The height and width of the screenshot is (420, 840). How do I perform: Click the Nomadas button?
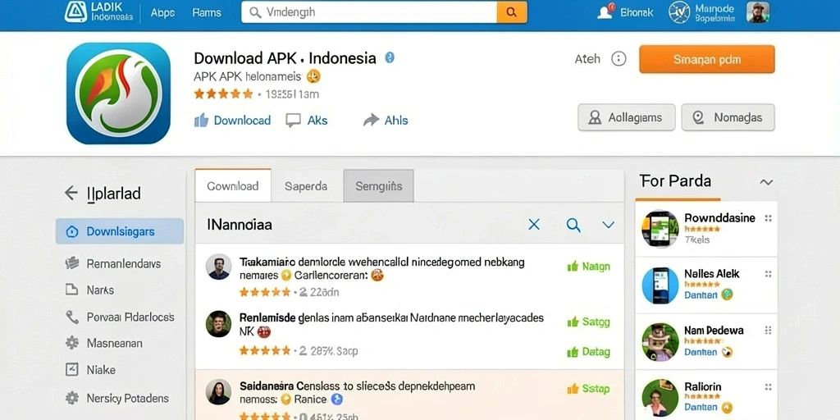click(728, 117)
